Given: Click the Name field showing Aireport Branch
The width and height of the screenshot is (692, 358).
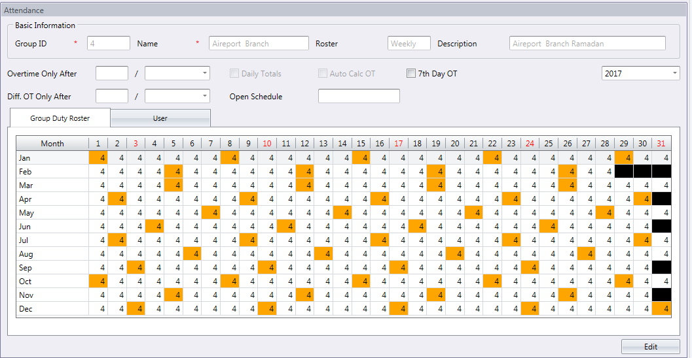Looking at the screenshot, I should click(x=259, y=44).
